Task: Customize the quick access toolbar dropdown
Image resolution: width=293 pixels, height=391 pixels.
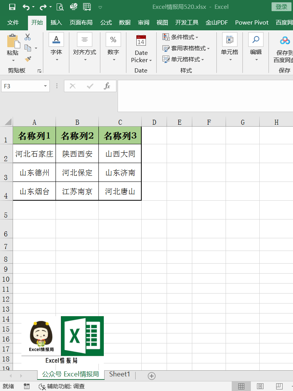Action: tap(100, 7)
